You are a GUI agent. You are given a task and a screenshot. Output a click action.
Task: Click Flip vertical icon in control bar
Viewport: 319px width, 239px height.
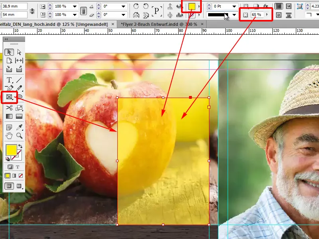(146, 15)
